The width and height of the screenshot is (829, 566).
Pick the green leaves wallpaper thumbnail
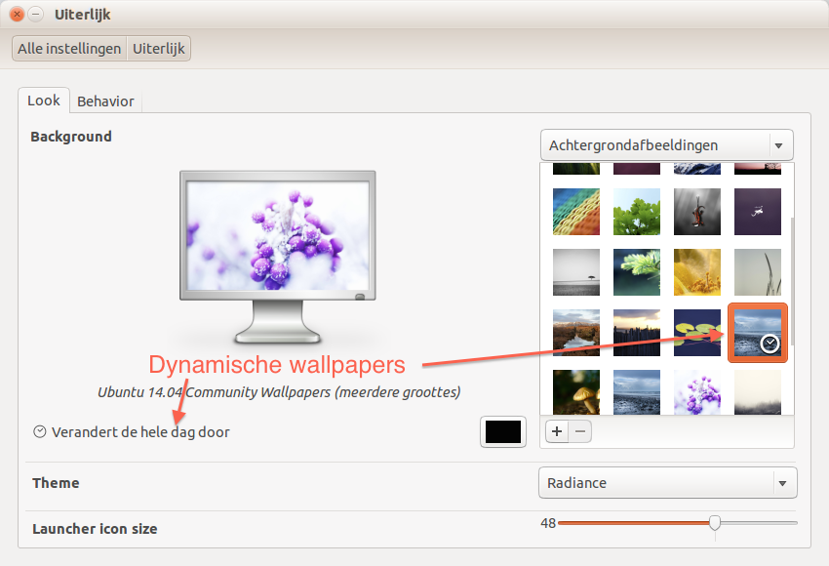pos(636,212)
